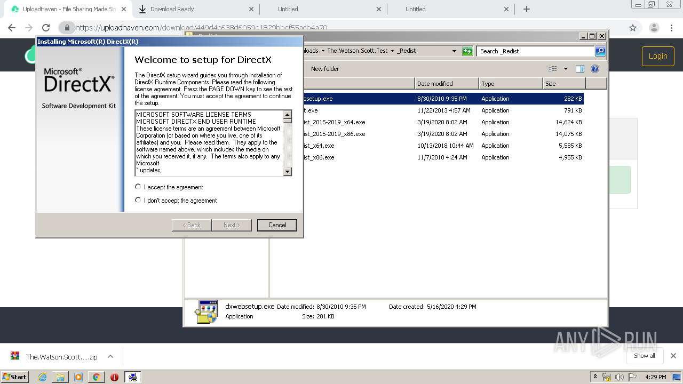Switch to first Untitled tab
Screen dimensions: 683x384
tap(323, 9)
